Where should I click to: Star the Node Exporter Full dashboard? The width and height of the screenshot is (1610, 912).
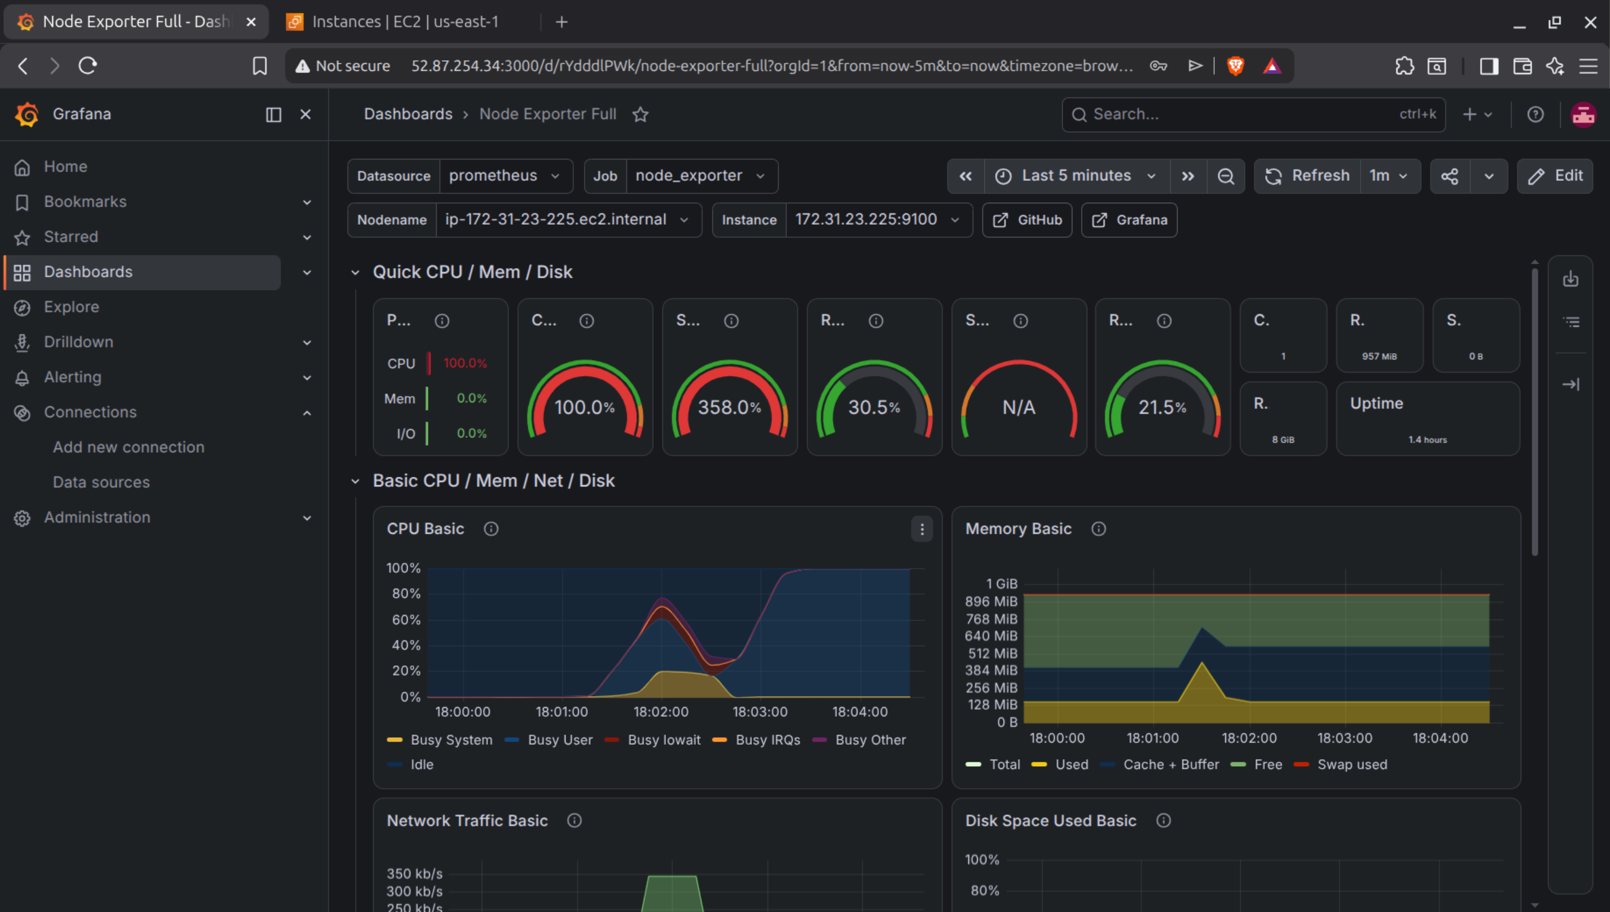(x=640, y=115)
